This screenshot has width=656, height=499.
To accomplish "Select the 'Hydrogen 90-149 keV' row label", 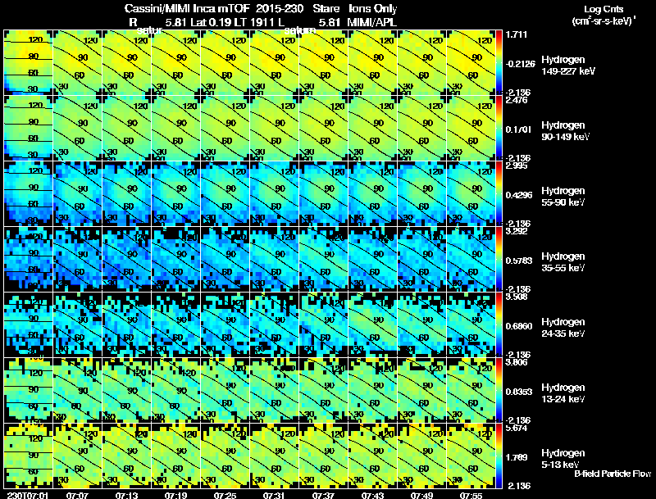I will pos(565,131).
